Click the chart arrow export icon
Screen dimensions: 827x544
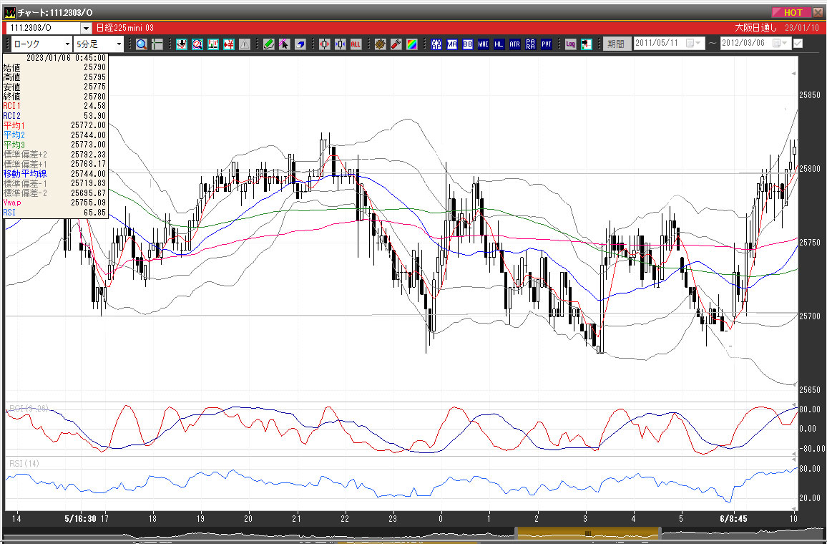click(587, 44)
